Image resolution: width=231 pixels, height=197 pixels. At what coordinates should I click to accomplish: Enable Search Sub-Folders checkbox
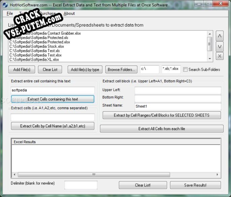tap(185, 69)
